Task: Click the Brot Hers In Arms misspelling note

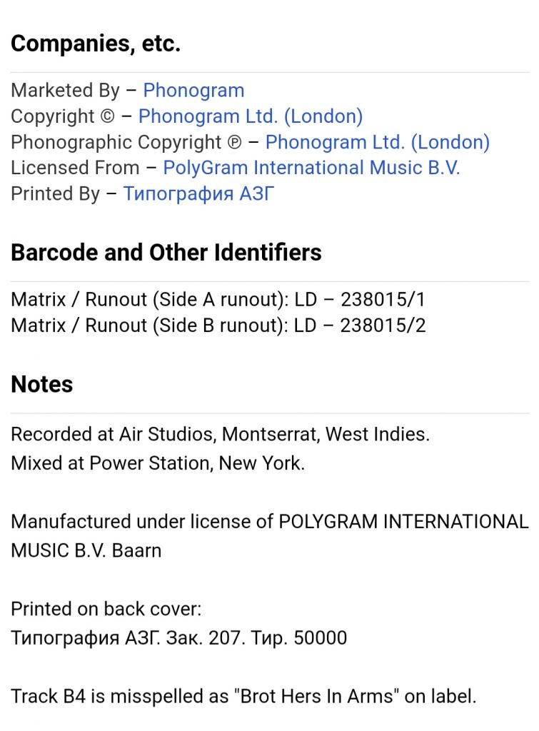Action: click(x=243, y=696)
